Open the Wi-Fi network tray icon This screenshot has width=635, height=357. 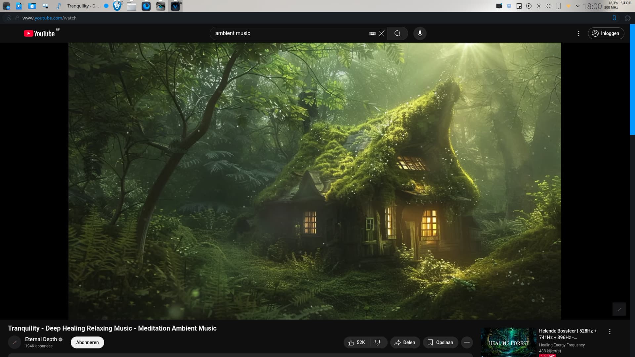tap(569, 6)
